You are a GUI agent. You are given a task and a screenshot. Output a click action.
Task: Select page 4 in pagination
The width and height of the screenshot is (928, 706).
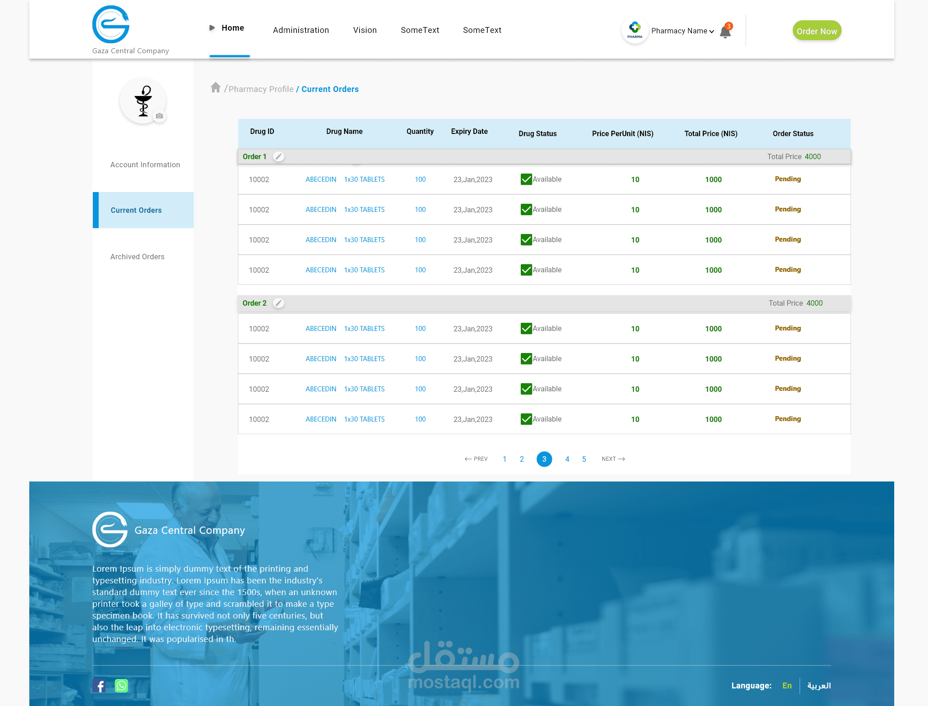click(x=567, y=459)
